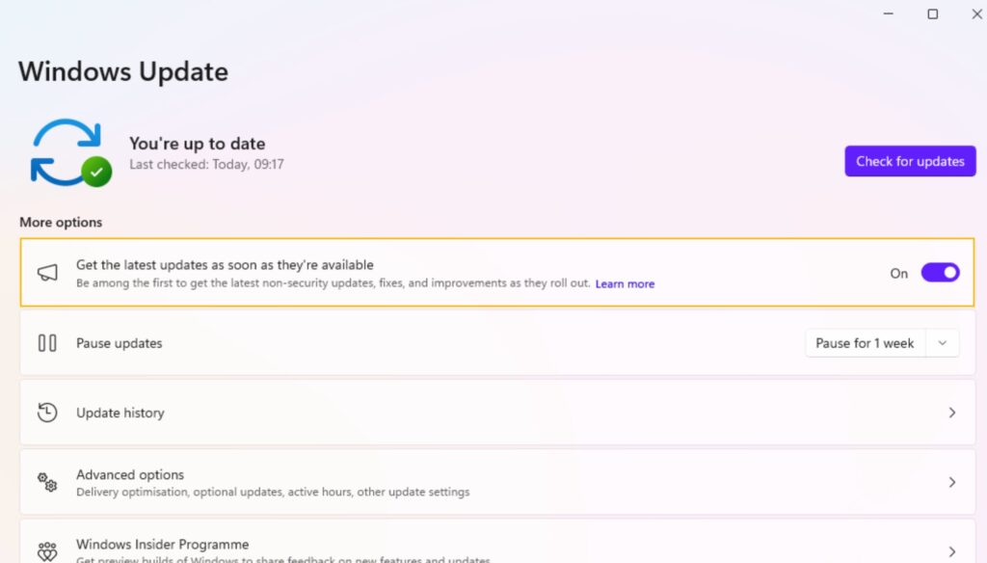Click the On label beside the toggle
The image size is (987, 563).
coord(898,274)
